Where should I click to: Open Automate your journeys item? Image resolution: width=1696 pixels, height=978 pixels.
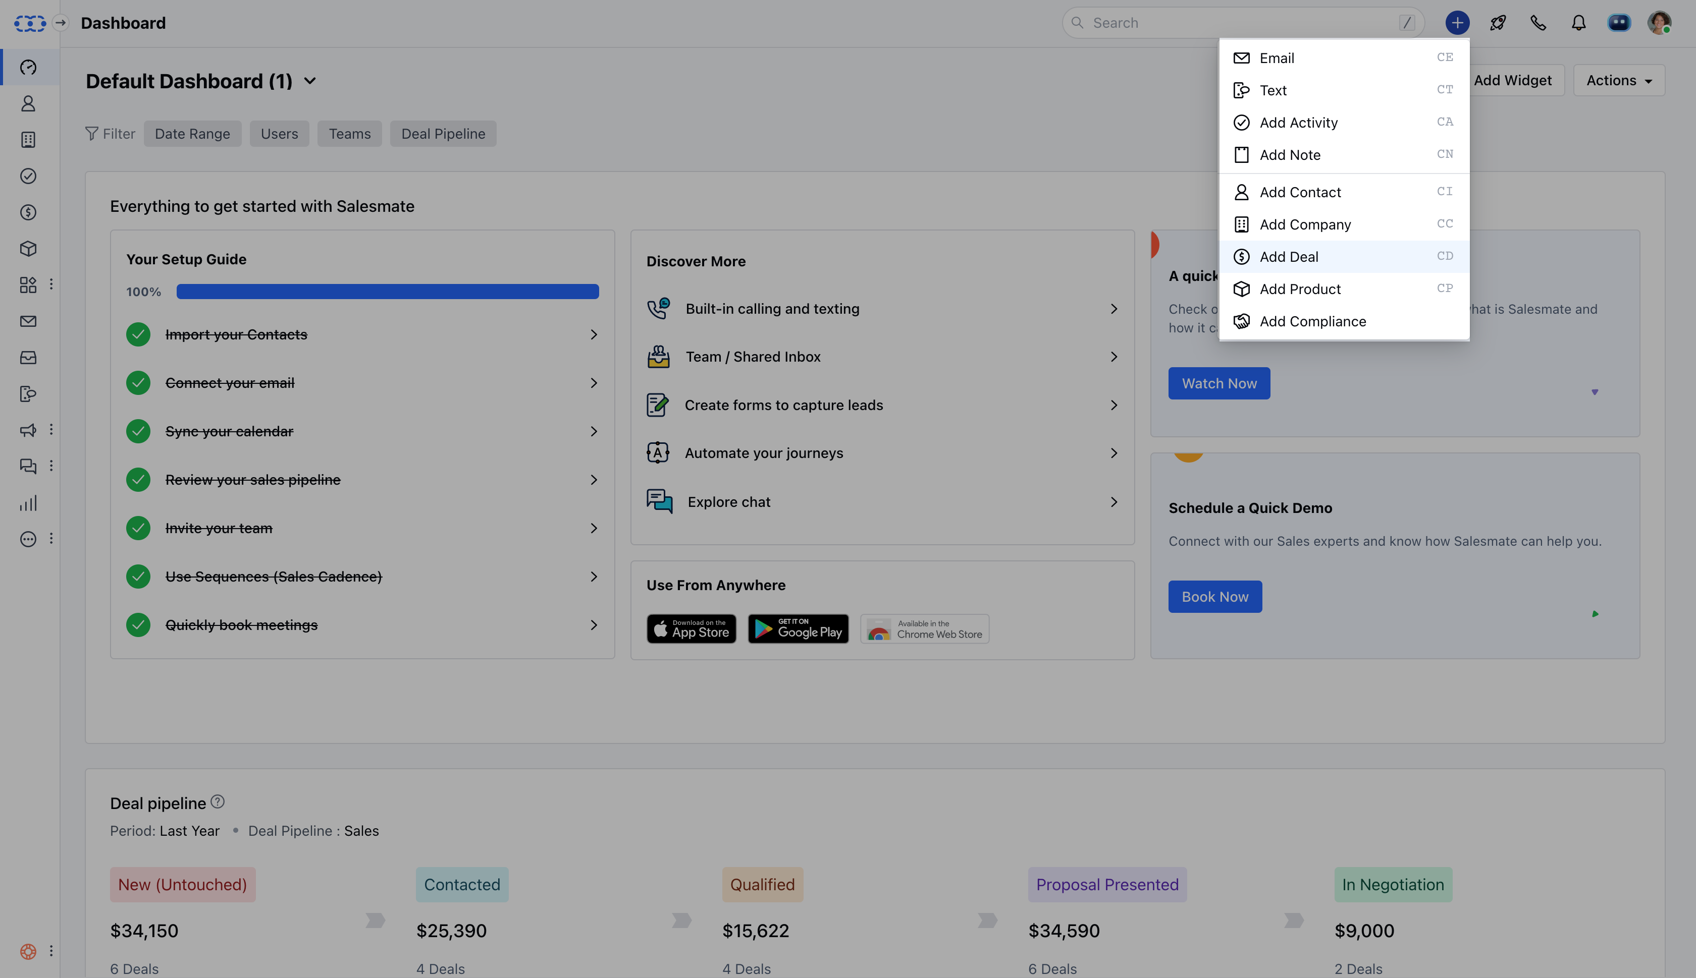tap(883, 453)
